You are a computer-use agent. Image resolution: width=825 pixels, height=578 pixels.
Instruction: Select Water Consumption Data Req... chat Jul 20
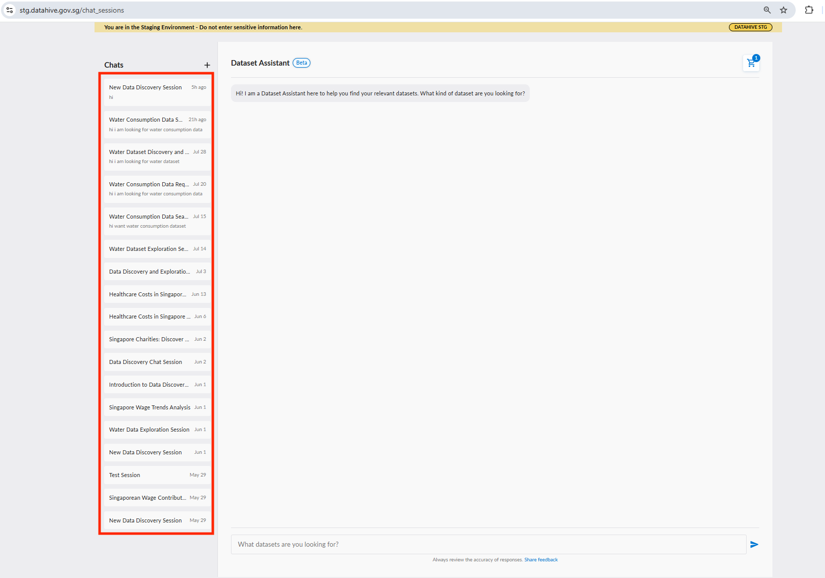point(157,189)
